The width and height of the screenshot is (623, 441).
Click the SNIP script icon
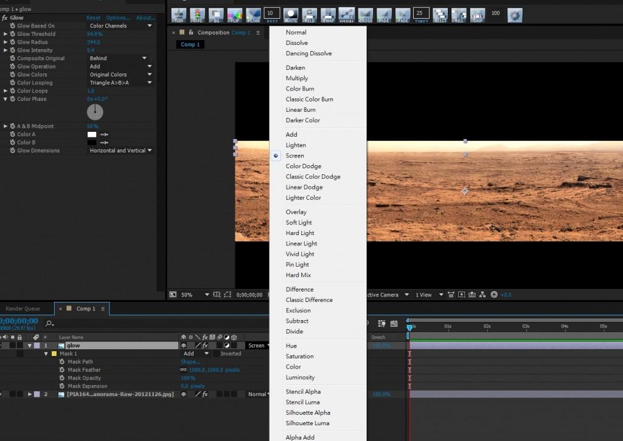point(478,15)
